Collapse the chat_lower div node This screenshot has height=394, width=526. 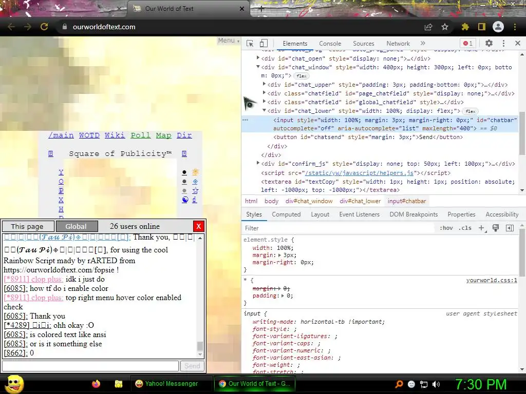click(264, 110)
